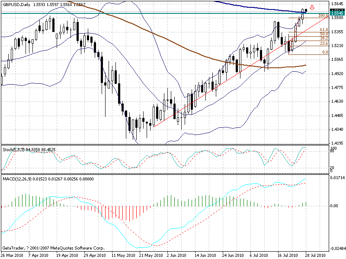This screenshot has width=346, height=259.
Task: Click the 6 Jul 2010 date label
Action: click(x=259, y=256)
